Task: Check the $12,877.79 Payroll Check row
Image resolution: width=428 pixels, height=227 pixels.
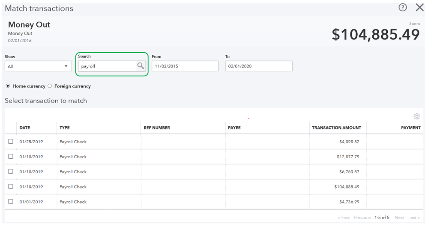Action: point(11,156)
